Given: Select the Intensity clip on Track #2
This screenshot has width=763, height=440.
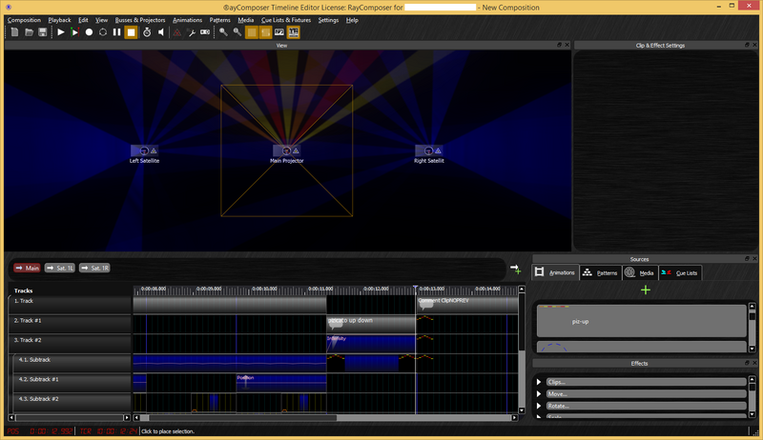Looking at the screenshot, I should [371, 344].
